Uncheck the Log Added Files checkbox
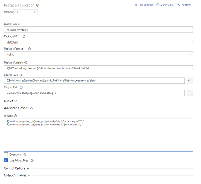 (x=6, y=160)
